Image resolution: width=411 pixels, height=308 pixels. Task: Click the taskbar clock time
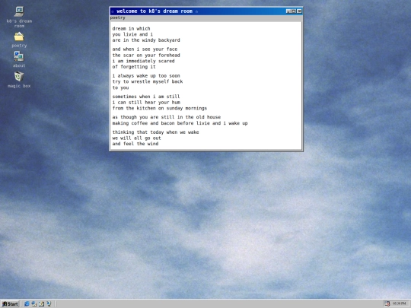399,303
